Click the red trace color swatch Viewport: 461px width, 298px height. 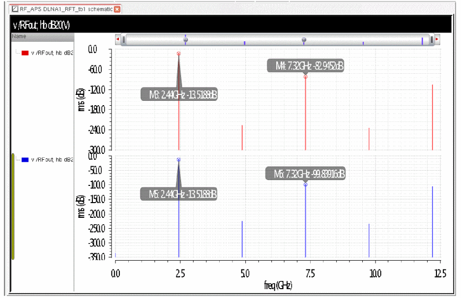pos(25,53)
